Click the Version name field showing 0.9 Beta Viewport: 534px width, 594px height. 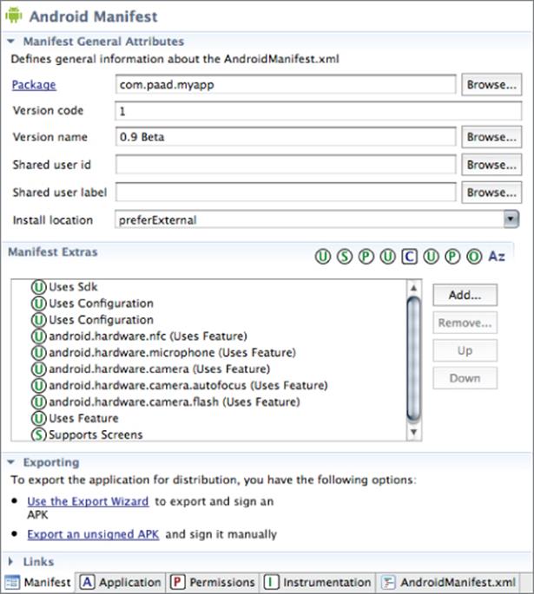[x=286, y=137]
